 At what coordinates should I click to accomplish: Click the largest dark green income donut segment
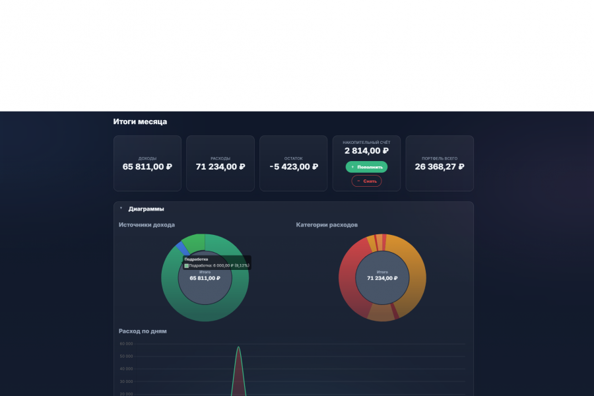(x=205, y=313)
